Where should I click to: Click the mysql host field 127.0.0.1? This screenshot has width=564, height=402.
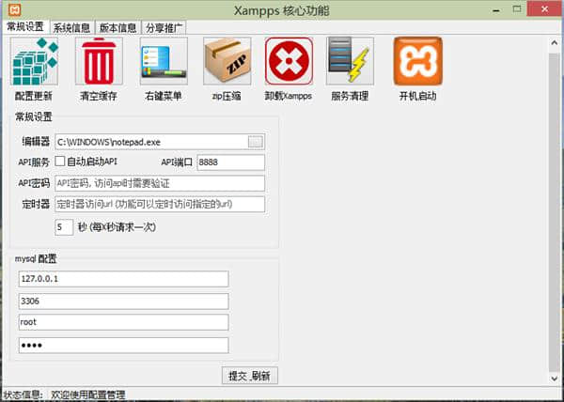[123, 279]
